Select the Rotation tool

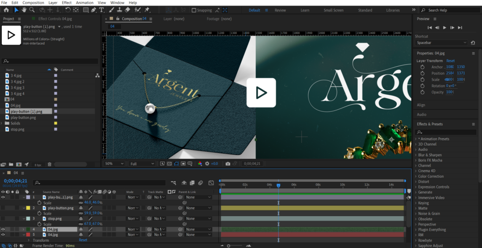68,10
